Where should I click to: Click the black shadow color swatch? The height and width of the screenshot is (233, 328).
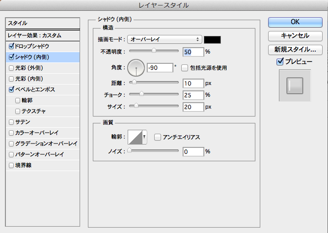(x=212, y=40)
